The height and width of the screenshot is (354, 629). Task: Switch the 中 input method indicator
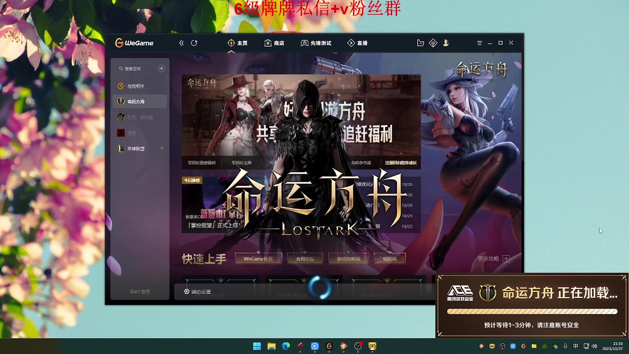click(576, 346)
